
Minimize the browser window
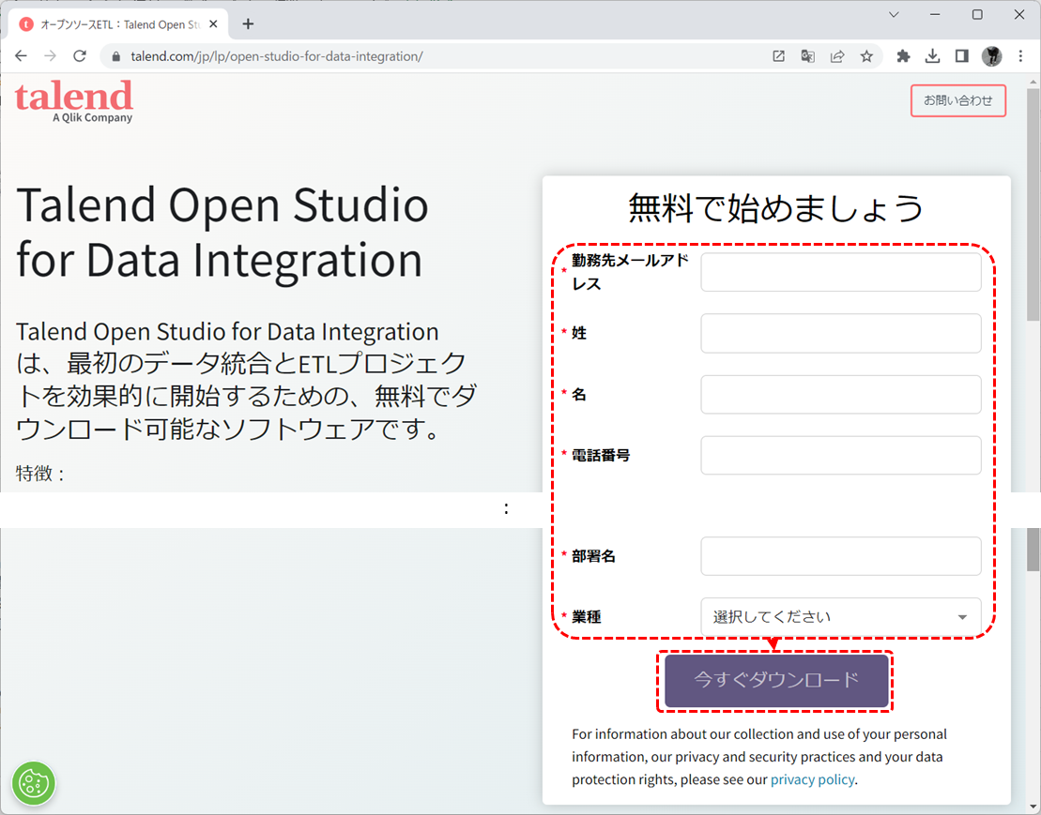(935, 15)
